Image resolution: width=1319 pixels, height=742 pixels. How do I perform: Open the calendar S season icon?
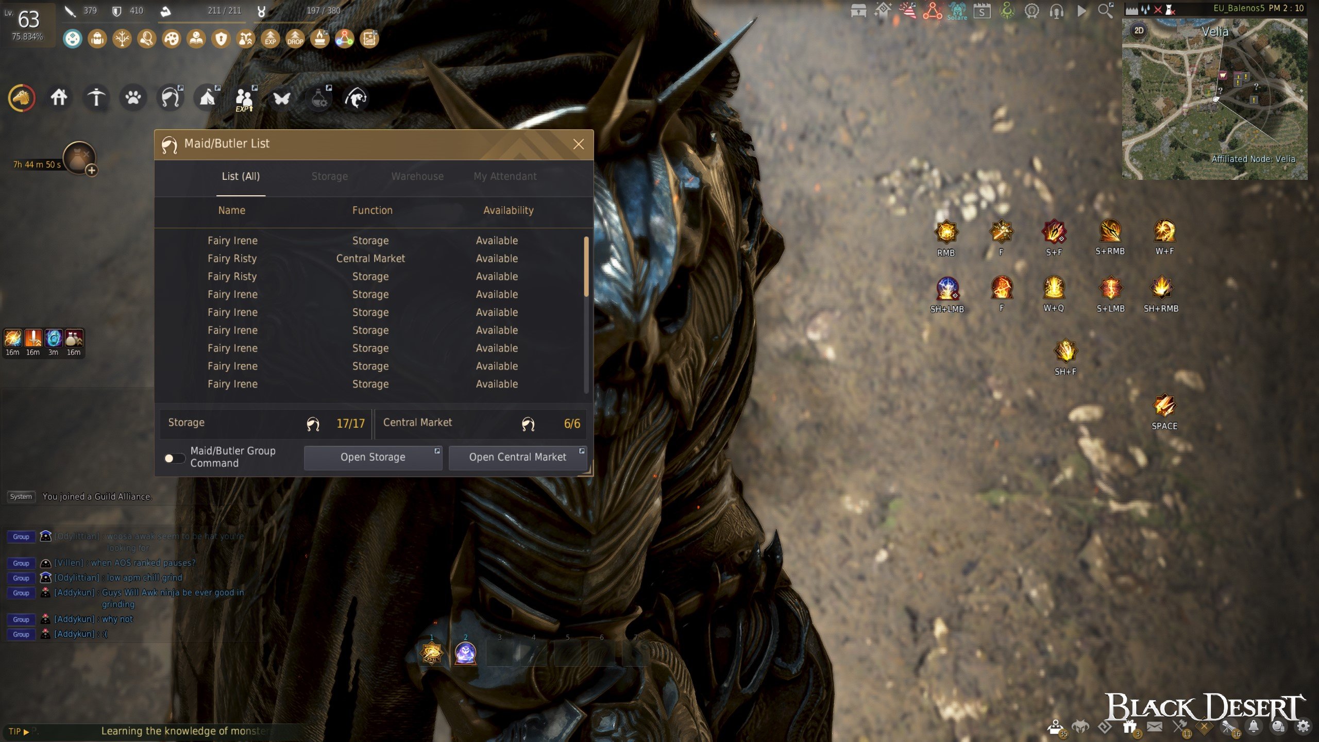982,11
